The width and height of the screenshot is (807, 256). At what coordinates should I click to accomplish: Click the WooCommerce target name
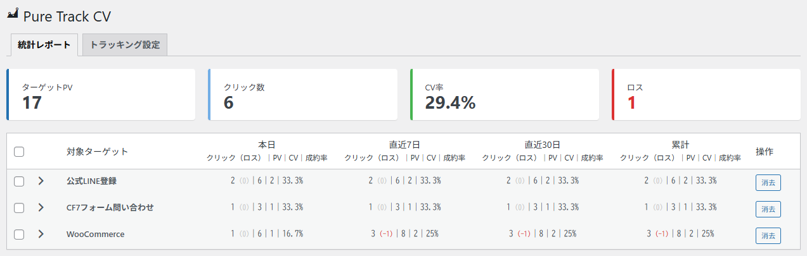(95, 235)
